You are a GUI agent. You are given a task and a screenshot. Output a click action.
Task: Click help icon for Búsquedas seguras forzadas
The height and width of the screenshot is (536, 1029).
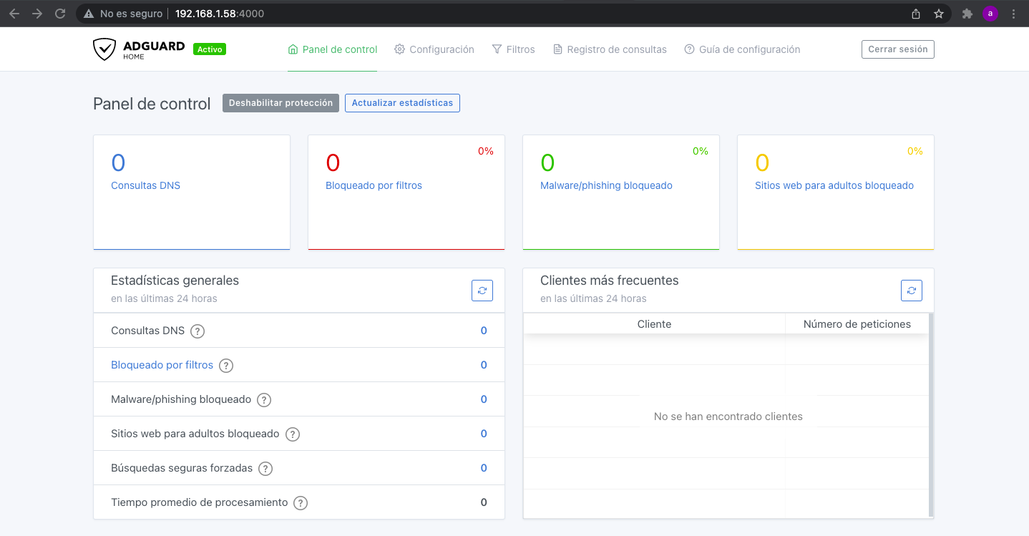265,469
